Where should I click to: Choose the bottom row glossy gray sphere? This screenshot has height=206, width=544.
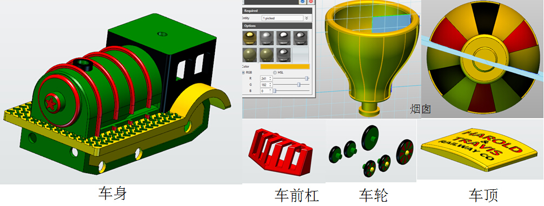[283, 54]
